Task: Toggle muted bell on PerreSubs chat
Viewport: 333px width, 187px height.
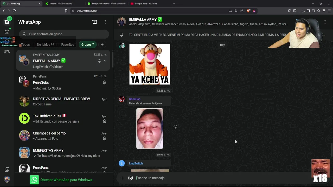Action: (x=104, y=83)
